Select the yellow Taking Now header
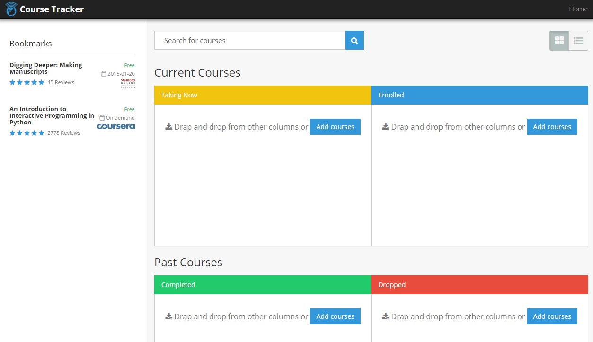Screen dimensions: 593x342 [x=263, y=95]
